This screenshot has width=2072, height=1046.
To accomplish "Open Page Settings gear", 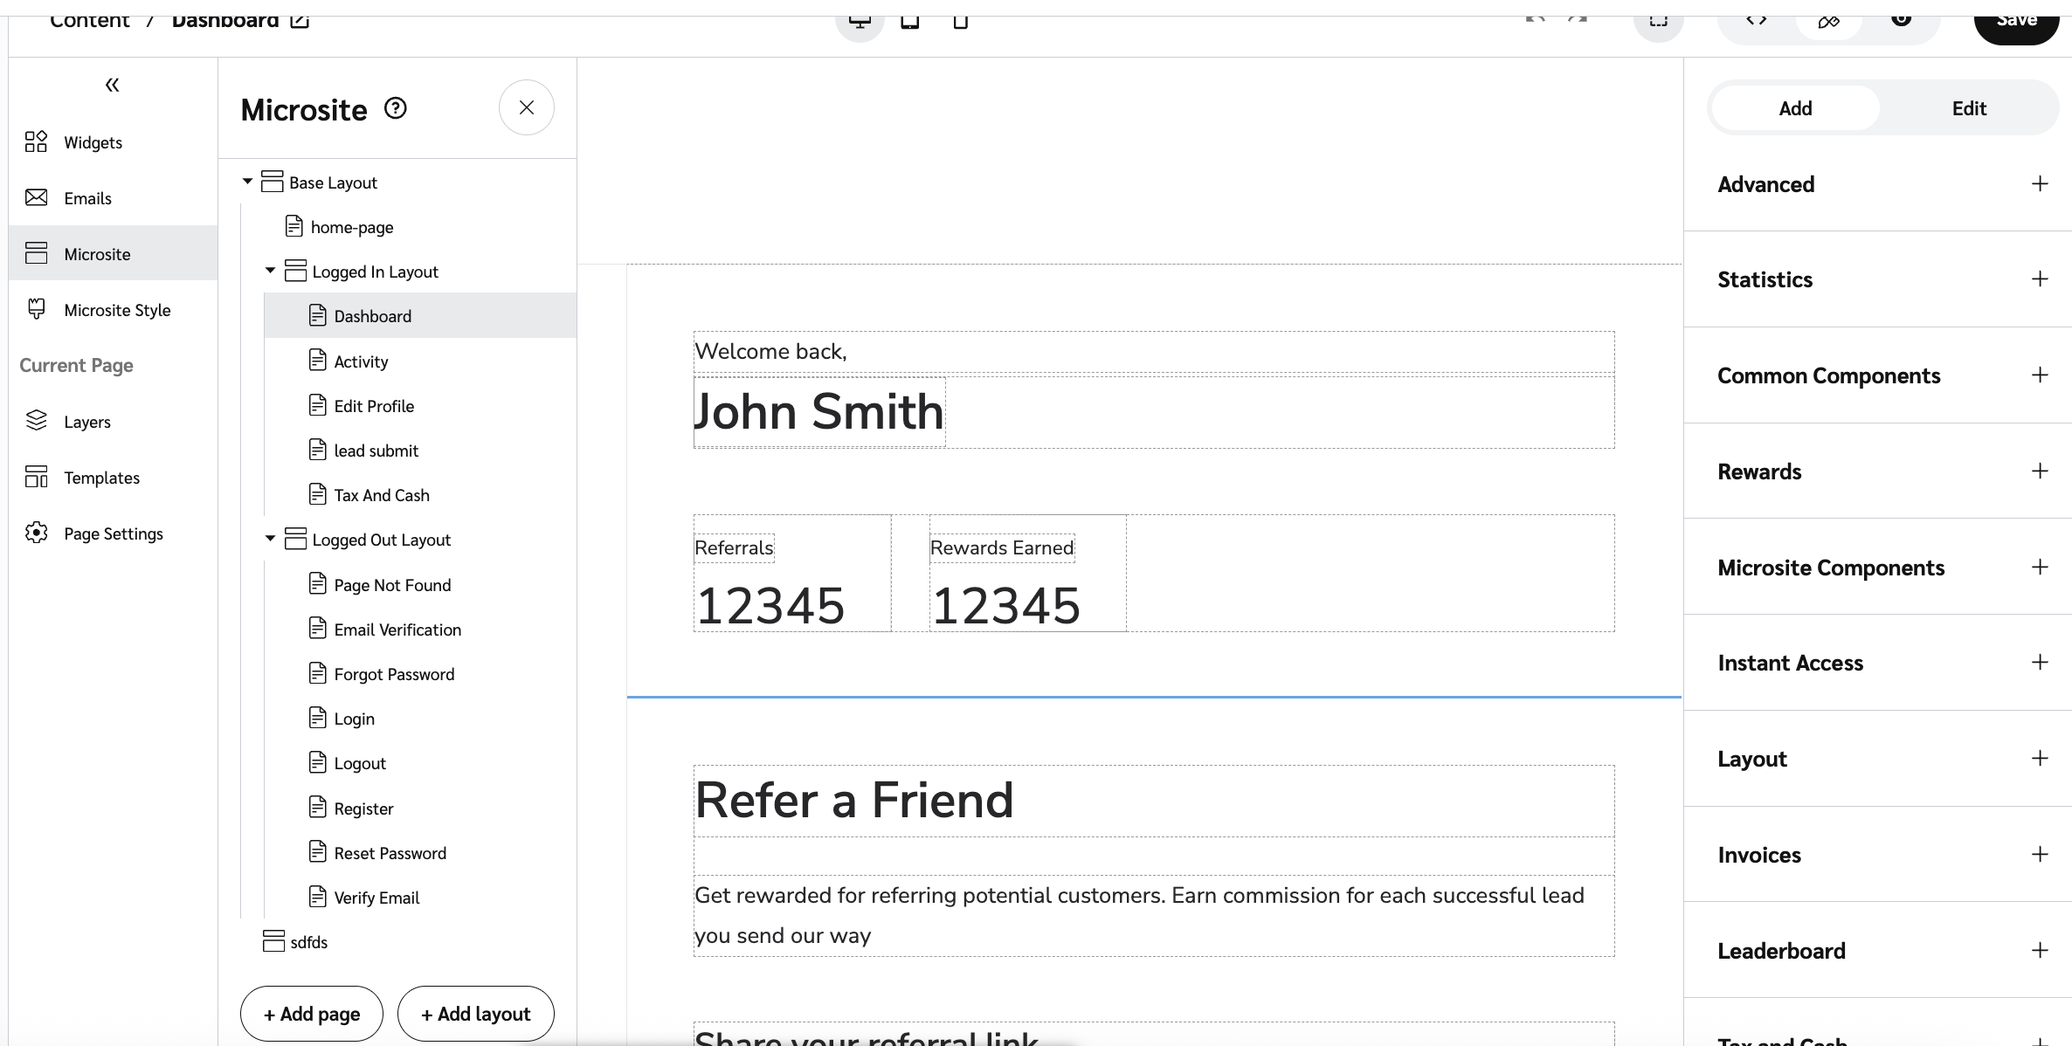I will (113, 533).
